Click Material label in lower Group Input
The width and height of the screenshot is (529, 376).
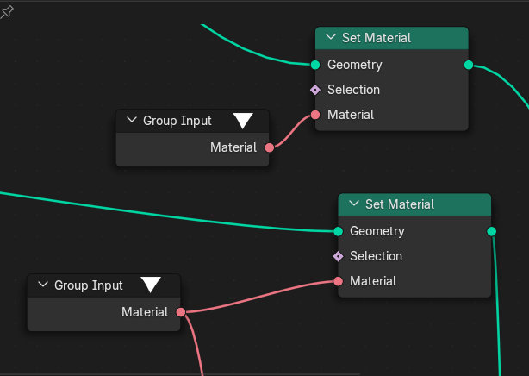(145, 312)
